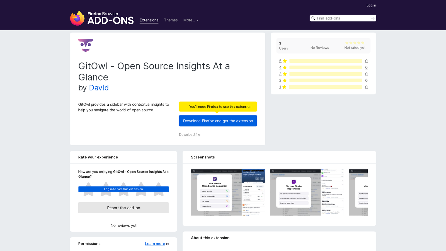Select the first rating star
446x251 pixels.
point(88,189)
